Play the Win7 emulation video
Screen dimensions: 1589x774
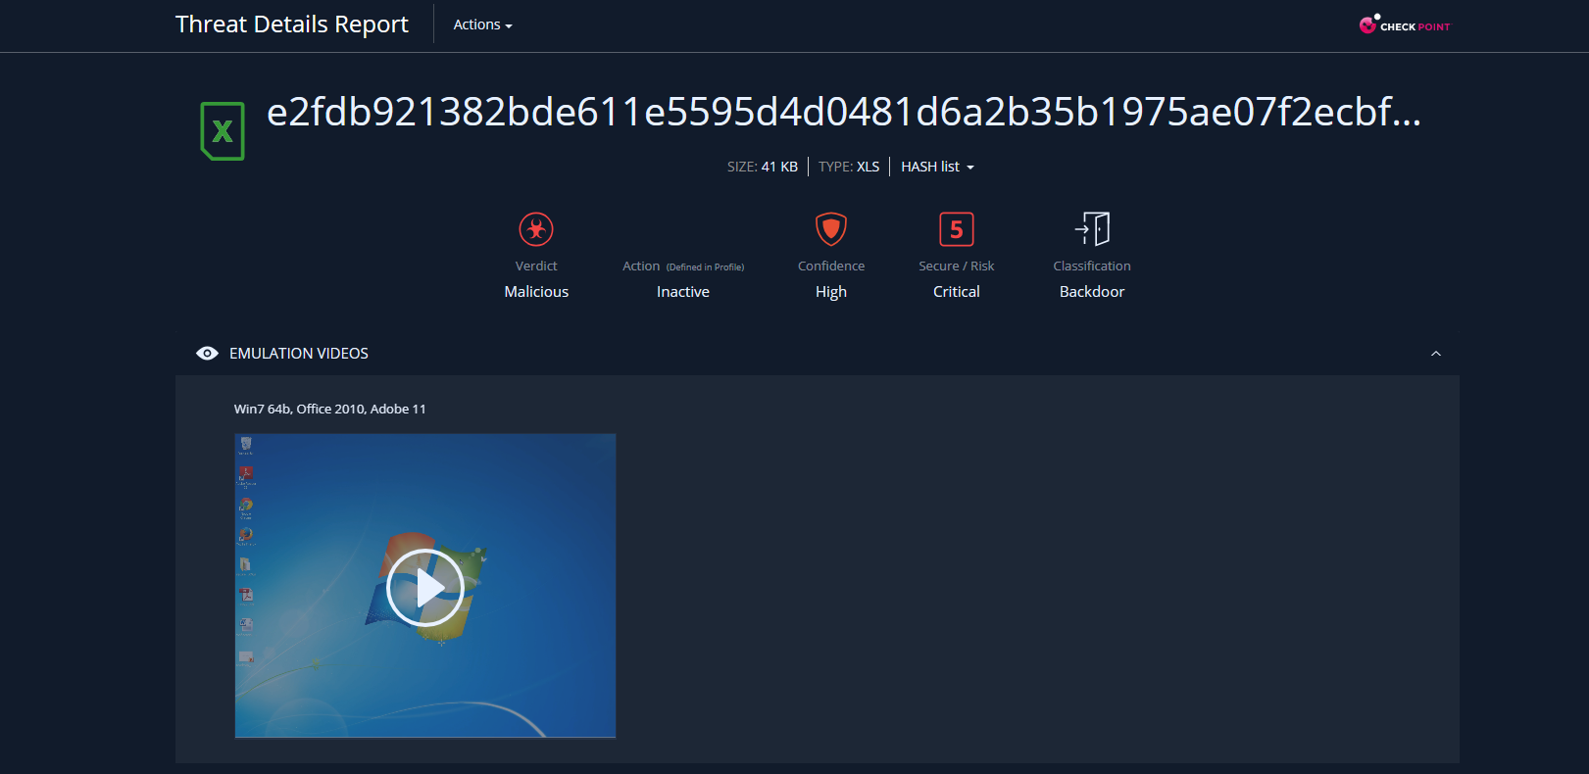pyautogui.click(x=424, y=588)
